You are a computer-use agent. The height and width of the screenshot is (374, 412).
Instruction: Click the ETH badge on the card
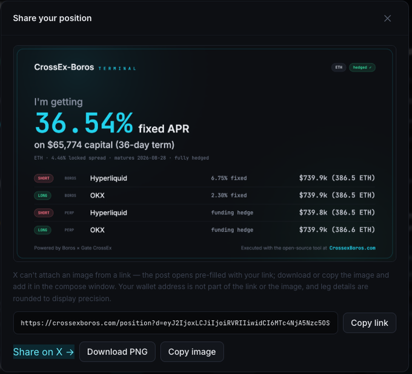(339, 67)
